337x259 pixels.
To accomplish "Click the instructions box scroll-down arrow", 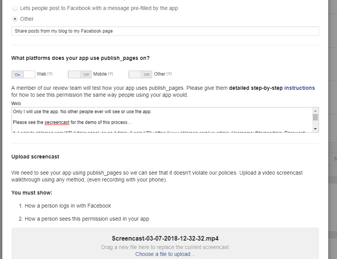I will click(x=315, y=129).
